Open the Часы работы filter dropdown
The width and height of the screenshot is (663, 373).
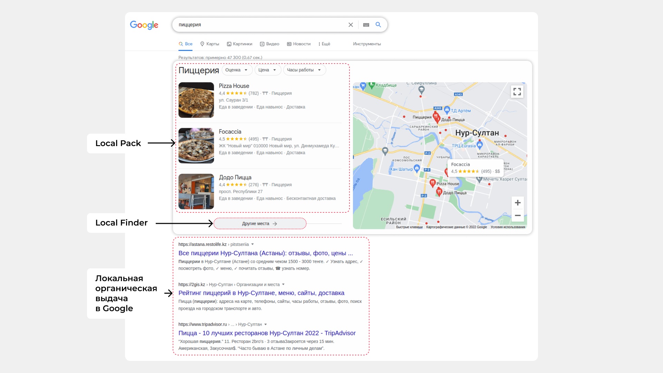304,70
